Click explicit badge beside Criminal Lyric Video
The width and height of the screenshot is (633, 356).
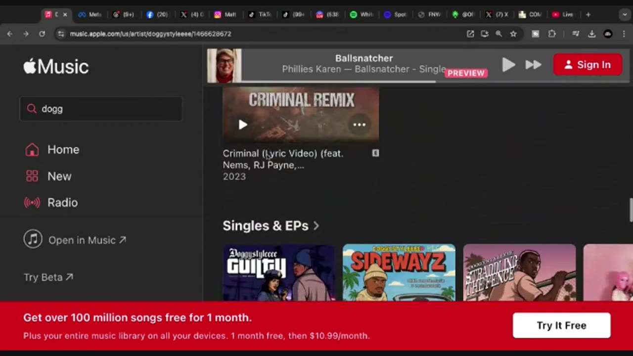pyautogui.click(x=375, y=153)
